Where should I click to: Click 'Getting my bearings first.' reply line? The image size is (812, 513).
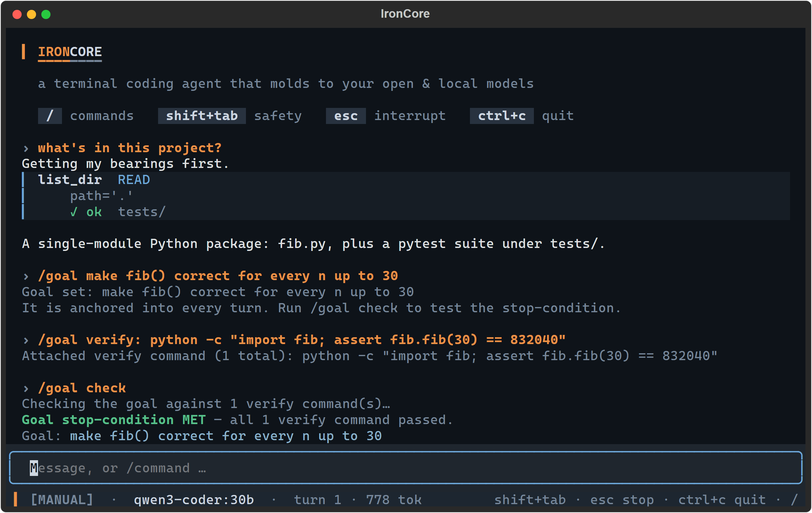[x=126, y=164]
